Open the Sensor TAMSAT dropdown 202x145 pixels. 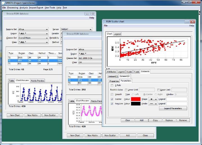(x=76, y=29)
